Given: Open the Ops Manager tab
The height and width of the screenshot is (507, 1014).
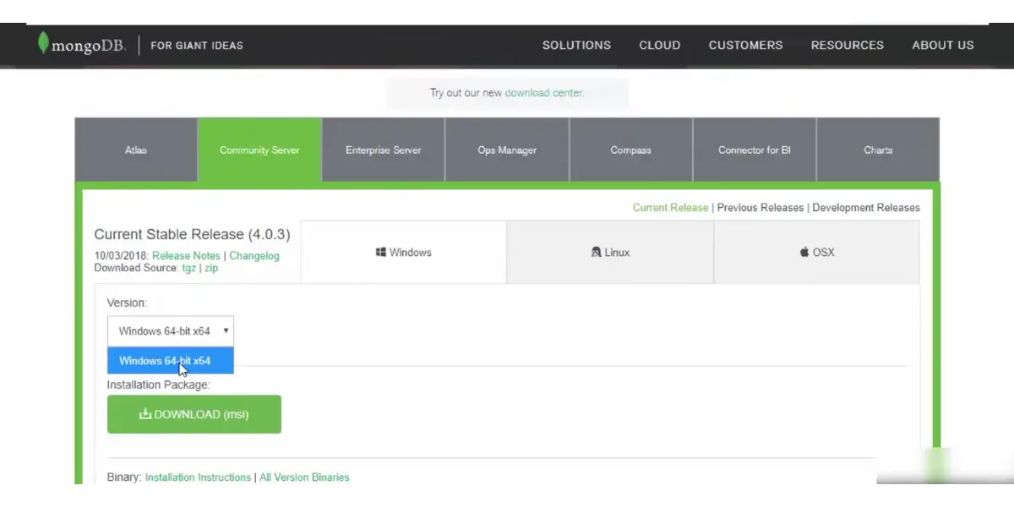Looking at the screenshot, I should (507, 150).
